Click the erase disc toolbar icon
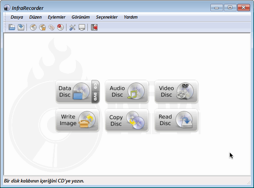Image resolution: width=254 pixels, height=188 pixels. click(x=61, y=27)
